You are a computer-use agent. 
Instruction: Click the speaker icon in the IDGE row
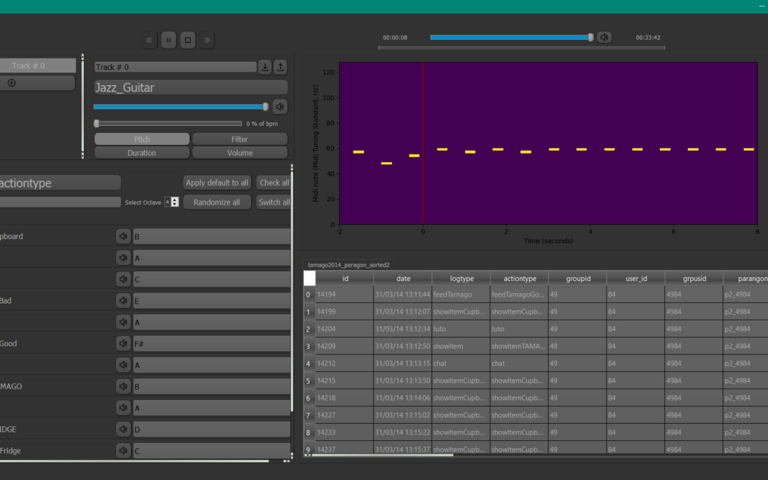(x=123, y=430)
